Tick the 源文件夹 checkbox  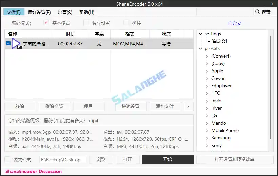coord(7,159)
